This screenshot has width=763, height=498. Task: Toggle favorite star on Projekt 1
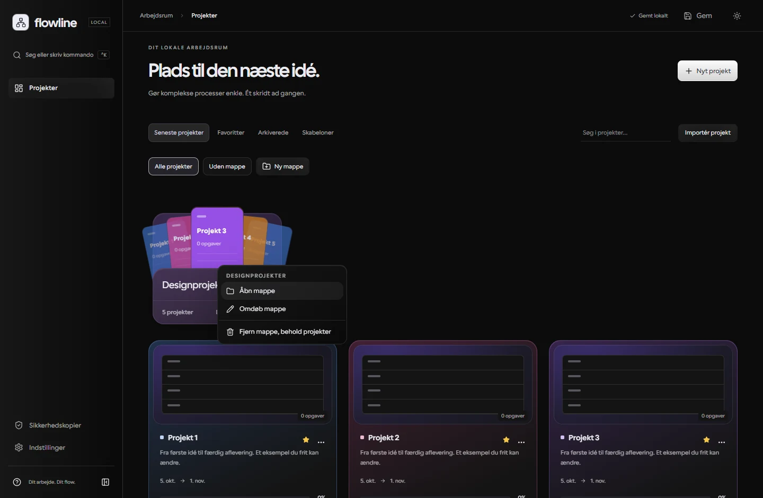pyautogui.click(x=306, y=440)
